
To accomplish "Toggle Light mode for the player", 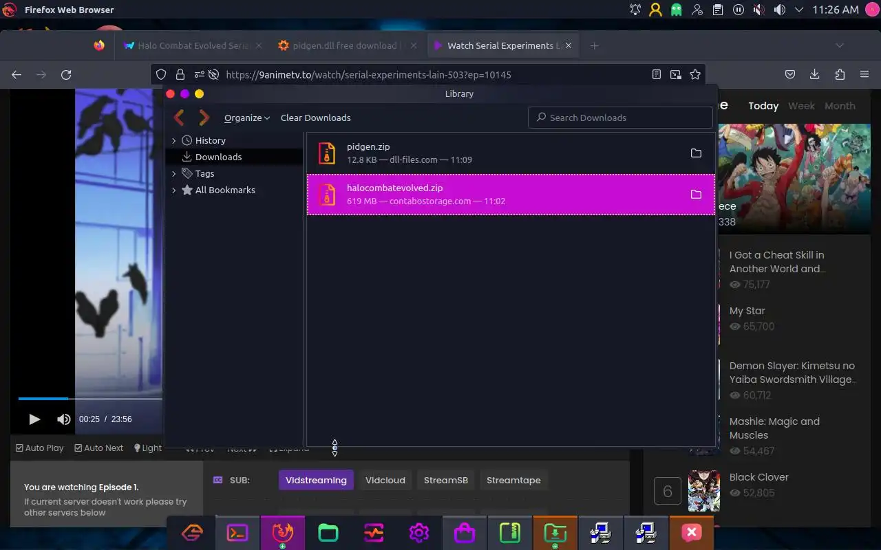I will (147, 448).
